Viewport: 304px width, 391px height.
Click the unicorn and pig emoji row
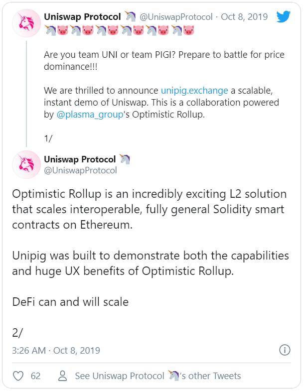coord(119,31)
